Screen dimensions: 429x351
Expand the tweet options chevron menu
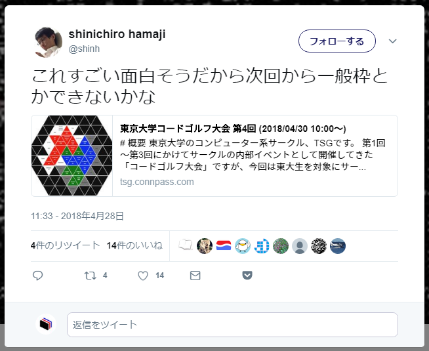[393, 41]
